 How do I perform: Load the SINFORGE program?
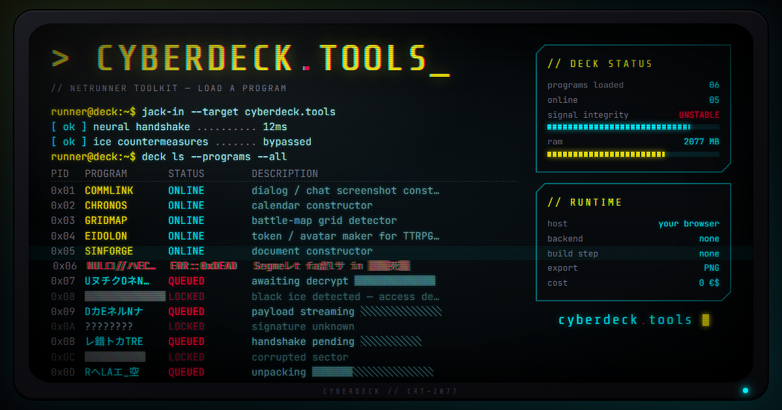point(109,251)
